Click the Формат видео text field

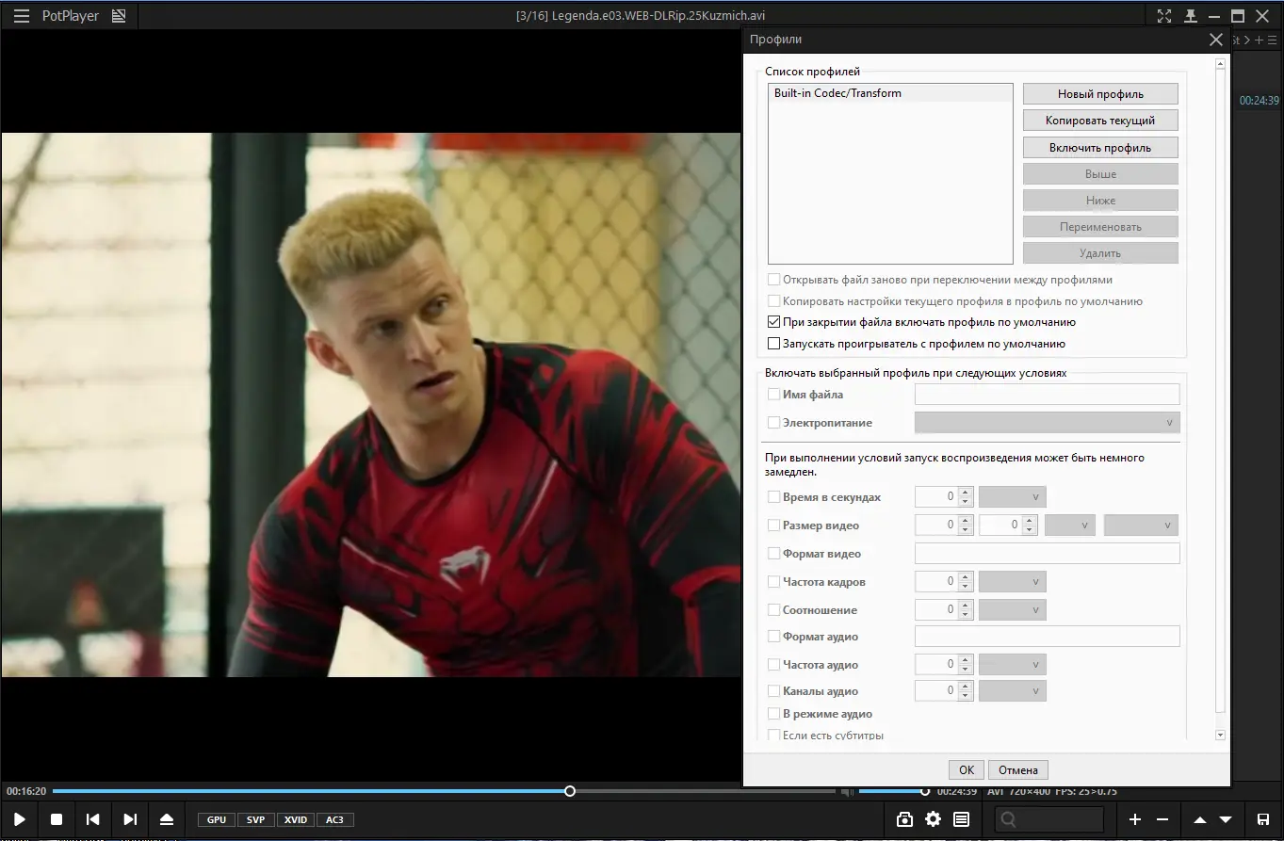click(x=1048, y=554)
